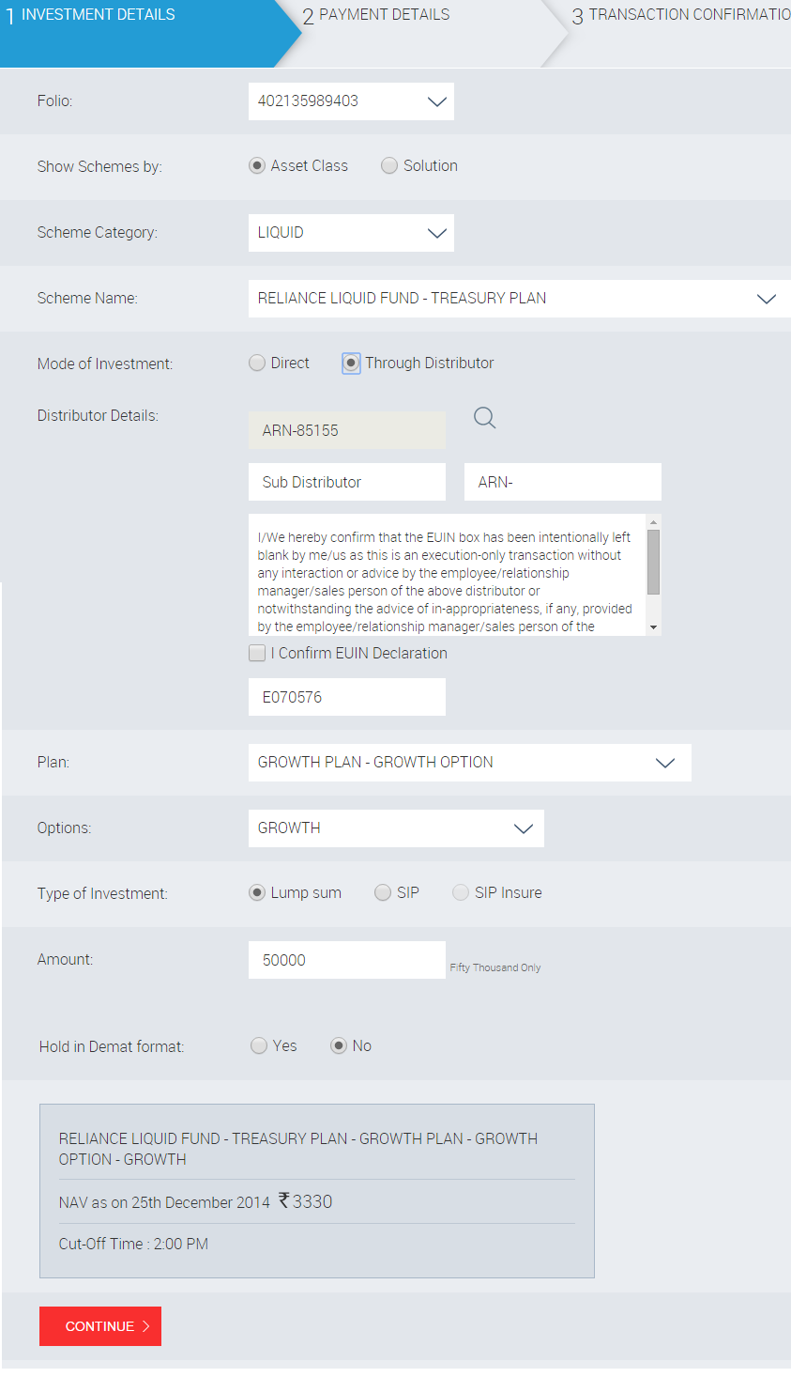Open the Folio dropdown 402135989403
Screen dimensions: 791x1377
351,101
